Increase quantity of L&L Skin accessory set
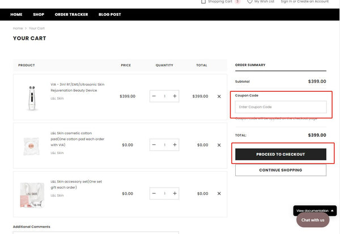 [x=175, y=193]
